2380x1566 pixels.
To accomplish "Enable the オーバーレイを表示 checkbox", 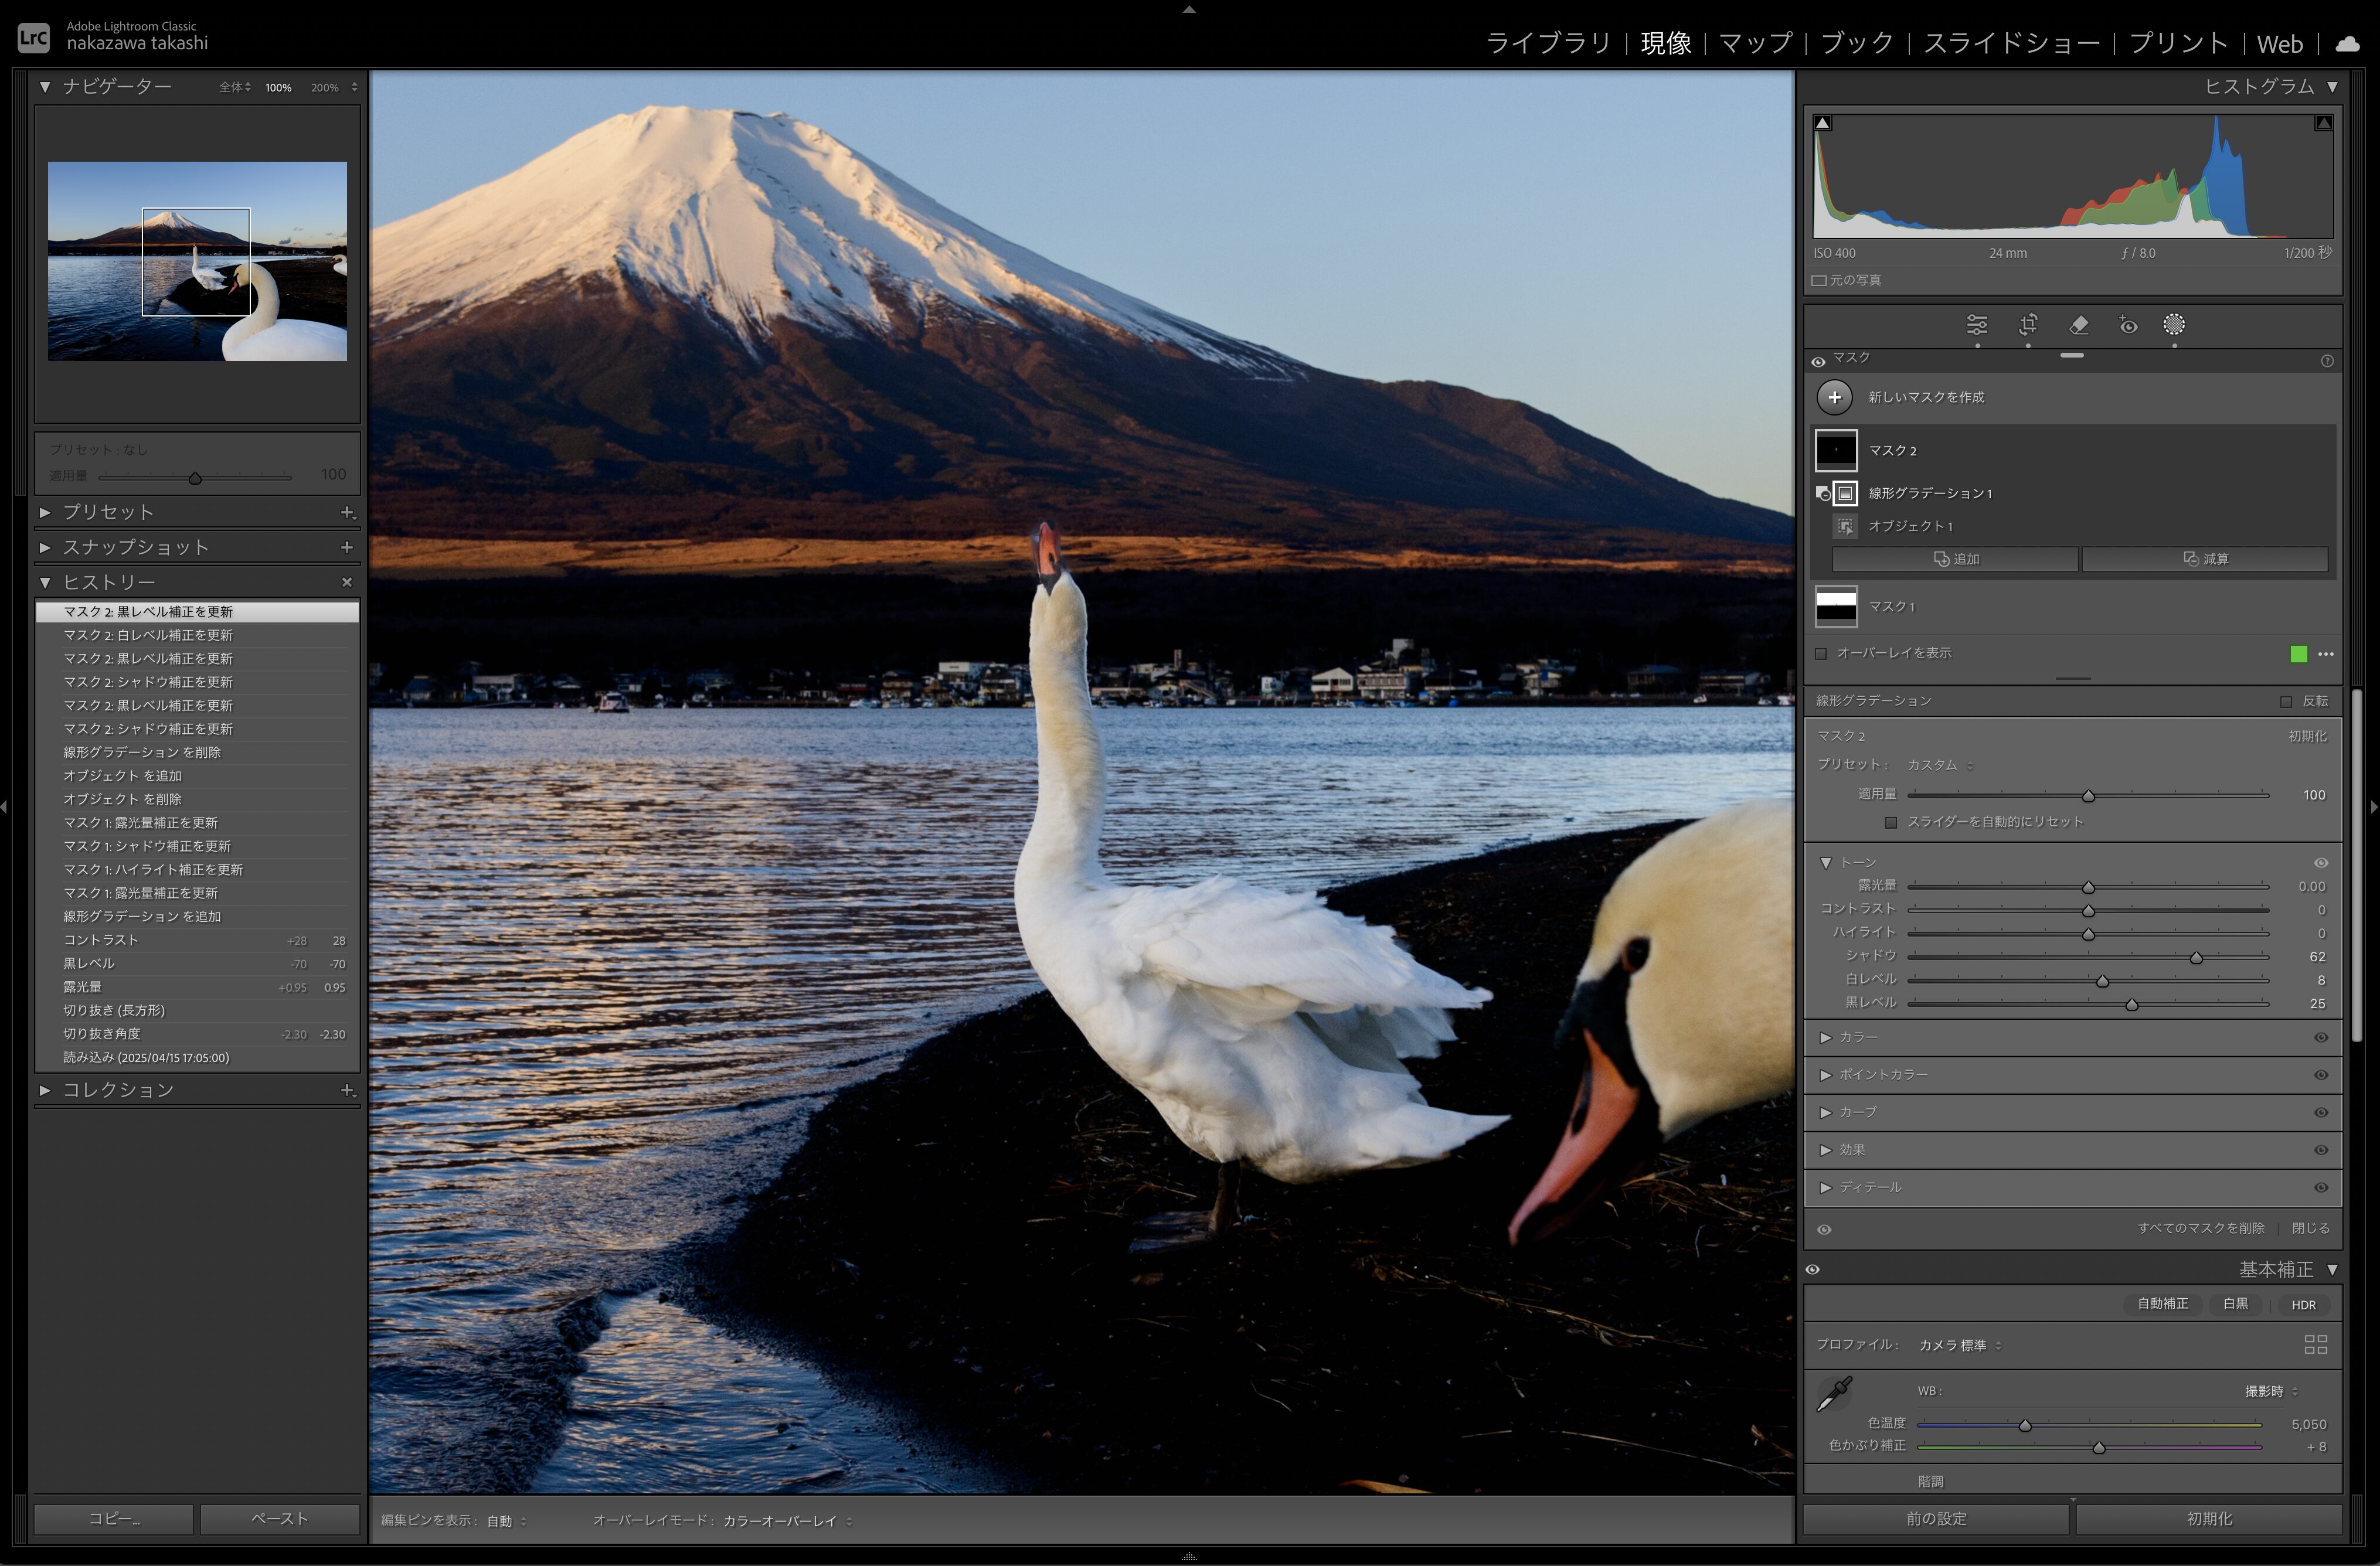I will [1821, 654].
